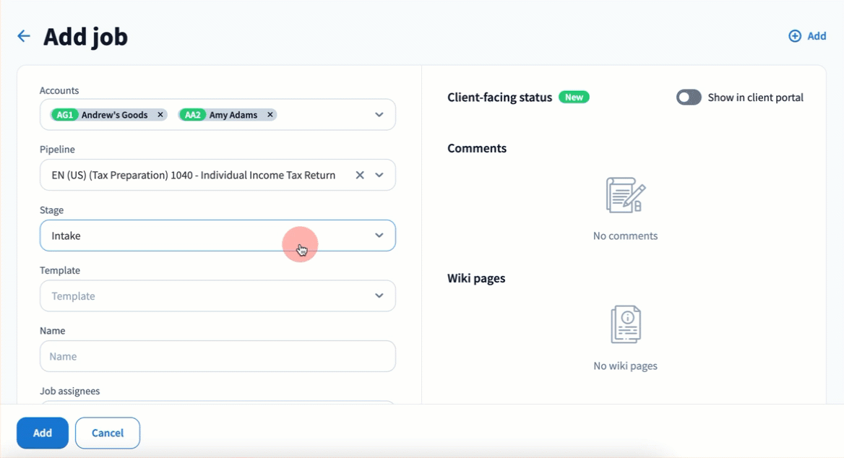Click the Name input field
844x458 pixels.
(x=218, y=356)
